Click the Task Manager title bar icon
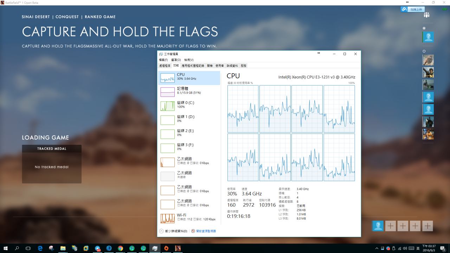Screen dimensions: 450x253 [x=161, y=54]
